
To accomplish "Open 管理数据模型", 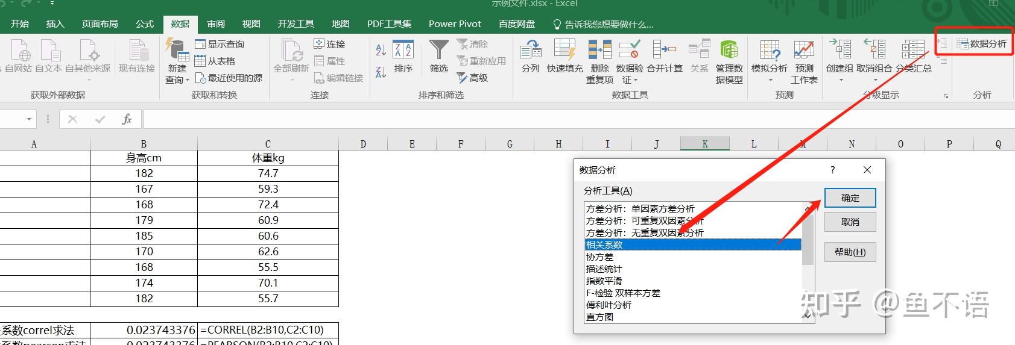I will click(x=729, y=61).
